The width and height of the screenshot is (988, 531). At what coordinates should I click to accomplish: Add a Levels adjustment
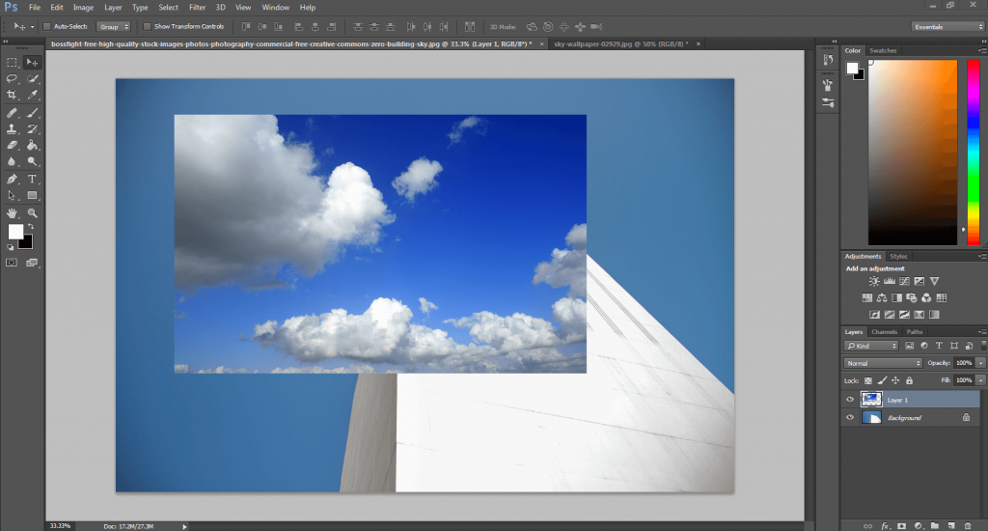(x=889, y=281)
